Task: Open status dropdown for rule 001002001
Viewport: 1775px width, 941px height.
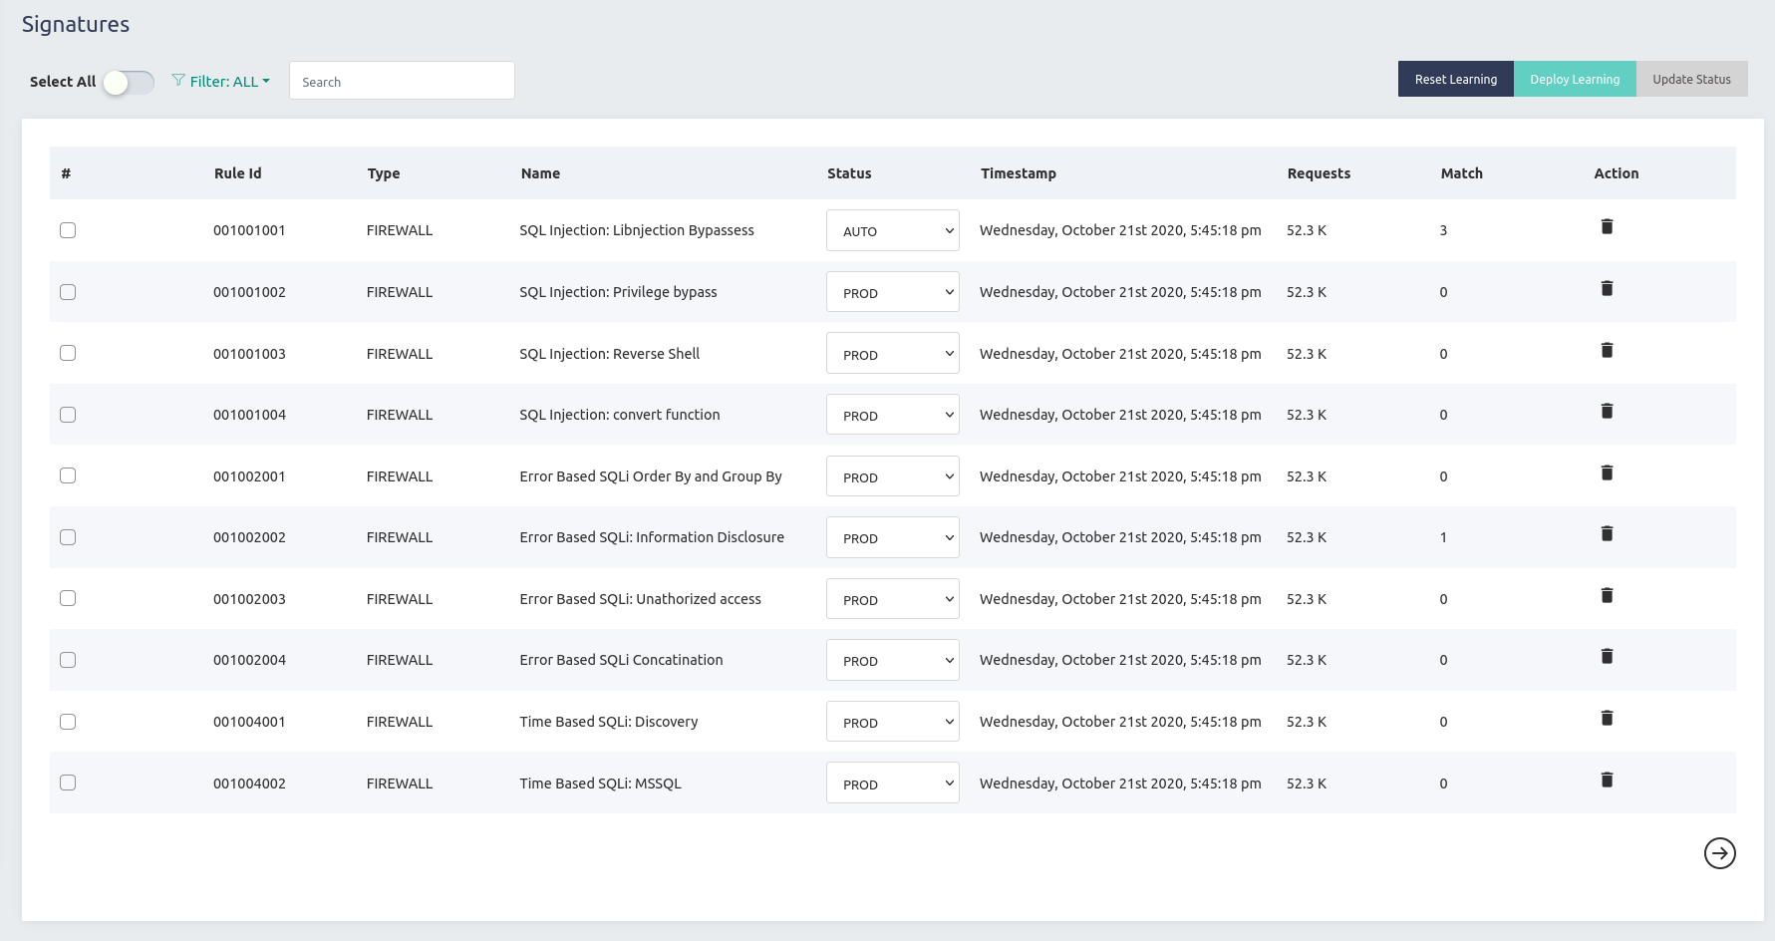Action: pos(892,476)
